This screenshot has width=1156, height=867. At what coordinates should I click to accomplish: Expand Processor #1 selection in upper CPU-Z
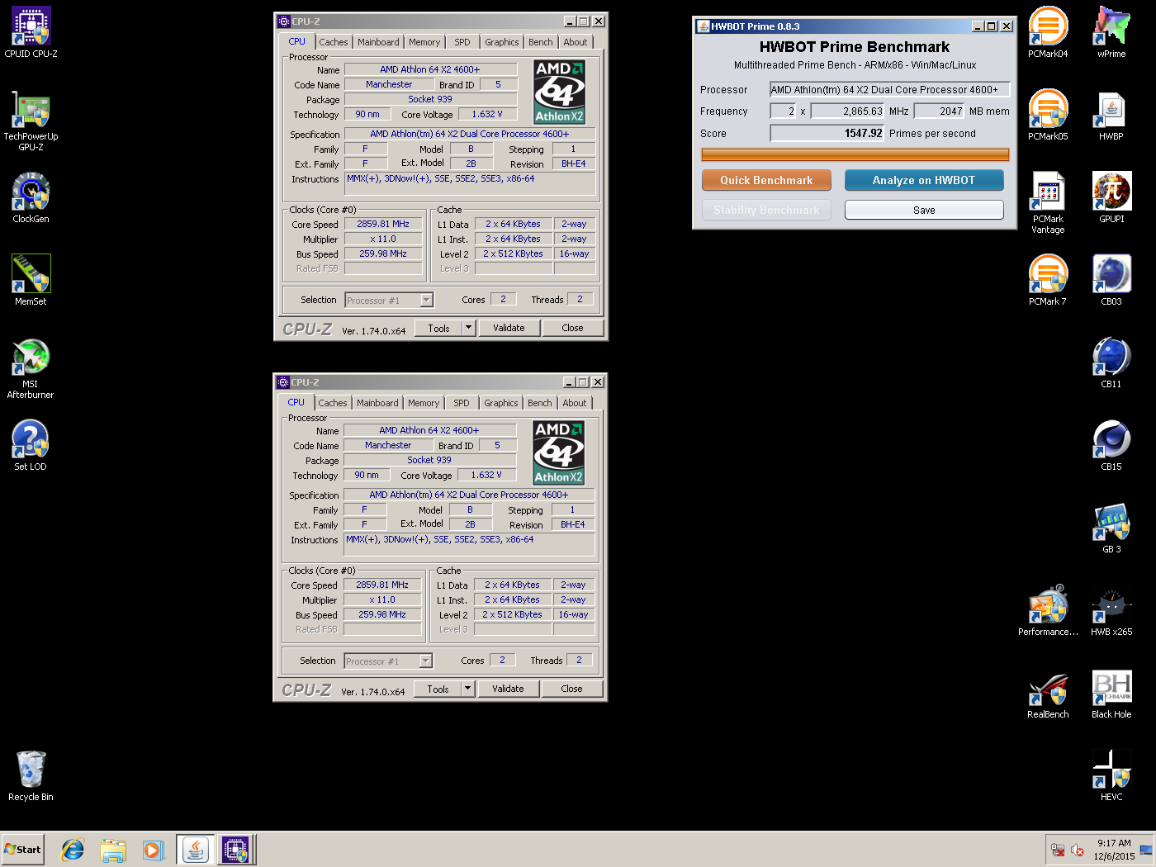tap(427, 300)
